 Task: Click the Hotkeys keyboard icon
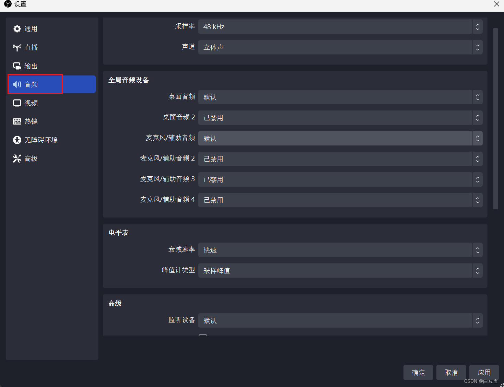[17, 121]
